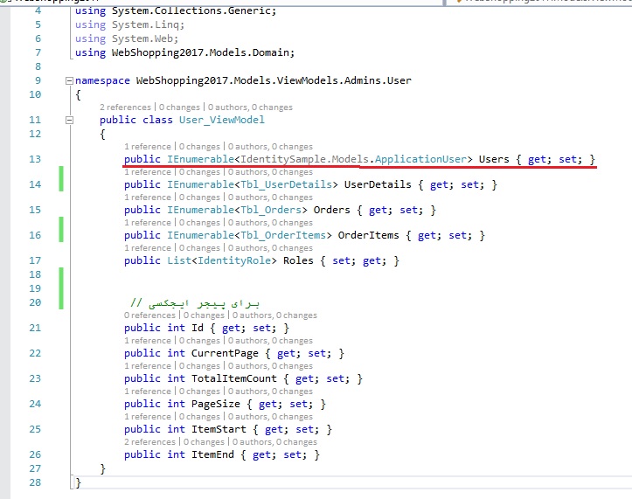
Task: Click the Id property name on line 21
Action: [x=197, y=328]
